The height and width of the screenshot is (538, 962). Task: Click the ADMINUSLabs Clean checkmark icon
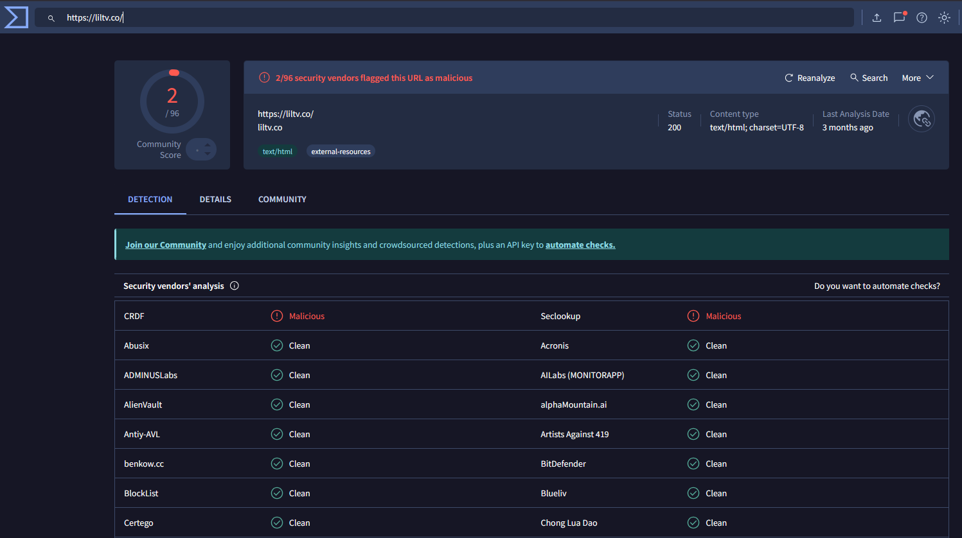pyautogui.click(x=277, y=375)
